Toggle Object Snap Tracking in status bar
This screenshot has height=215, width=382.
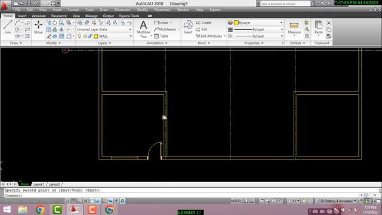(98, 201)
